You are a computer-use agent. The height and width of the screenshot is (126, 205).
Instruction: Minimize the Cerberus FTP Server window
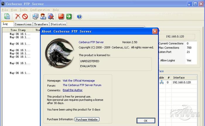click(x=189, y=4)
